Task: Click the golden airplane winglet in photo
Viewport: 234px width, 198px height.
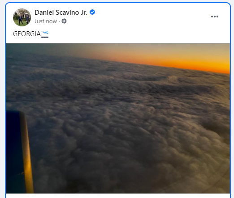Action: 27,152
